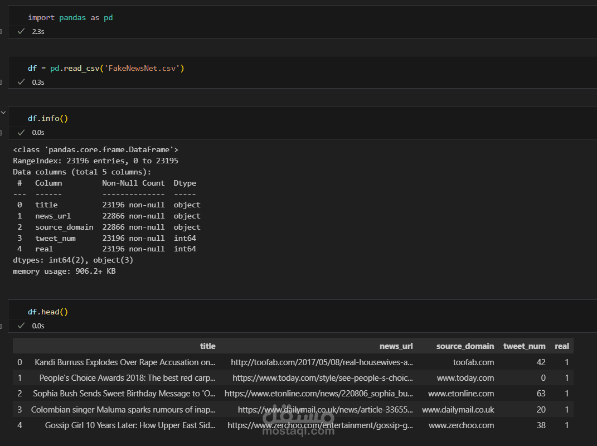Click the checkmark icon beside 0.3s execution time
The image size is (597, 446).
pos(21,82)
